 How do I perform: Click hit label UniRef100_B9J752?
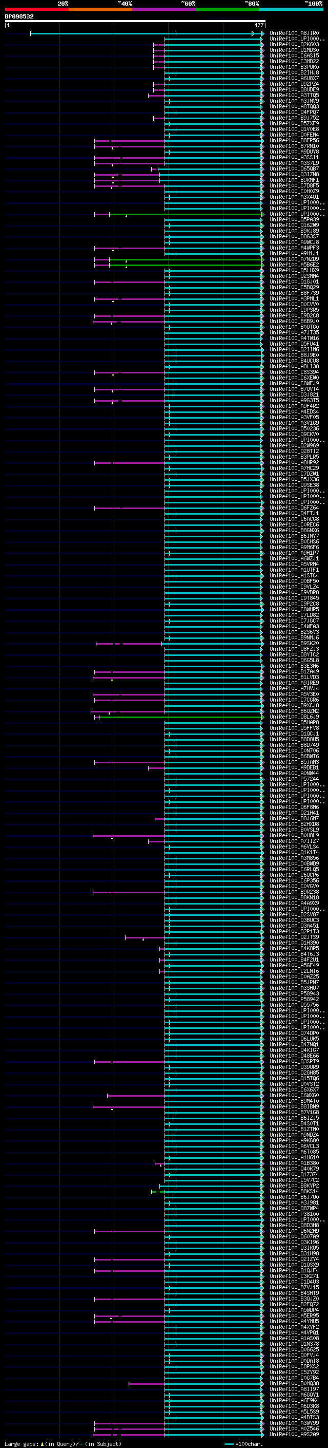[294, 118]
